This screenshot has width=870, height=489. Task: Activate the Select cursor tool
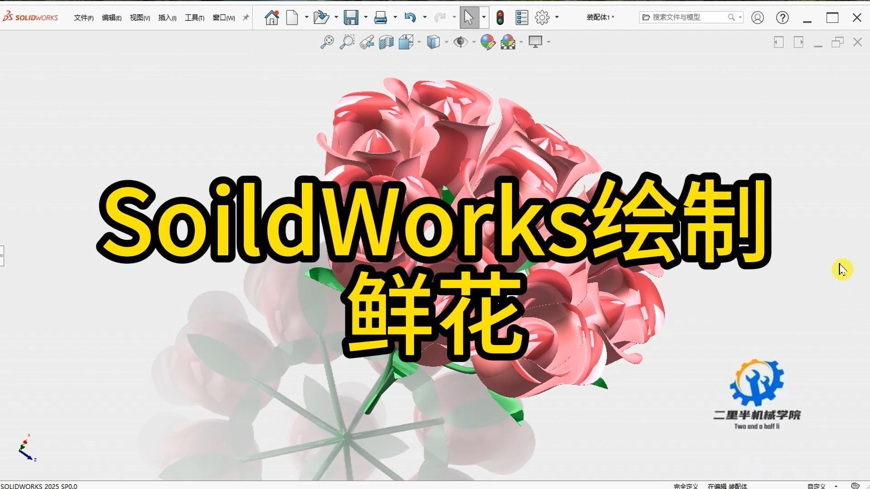469,18
